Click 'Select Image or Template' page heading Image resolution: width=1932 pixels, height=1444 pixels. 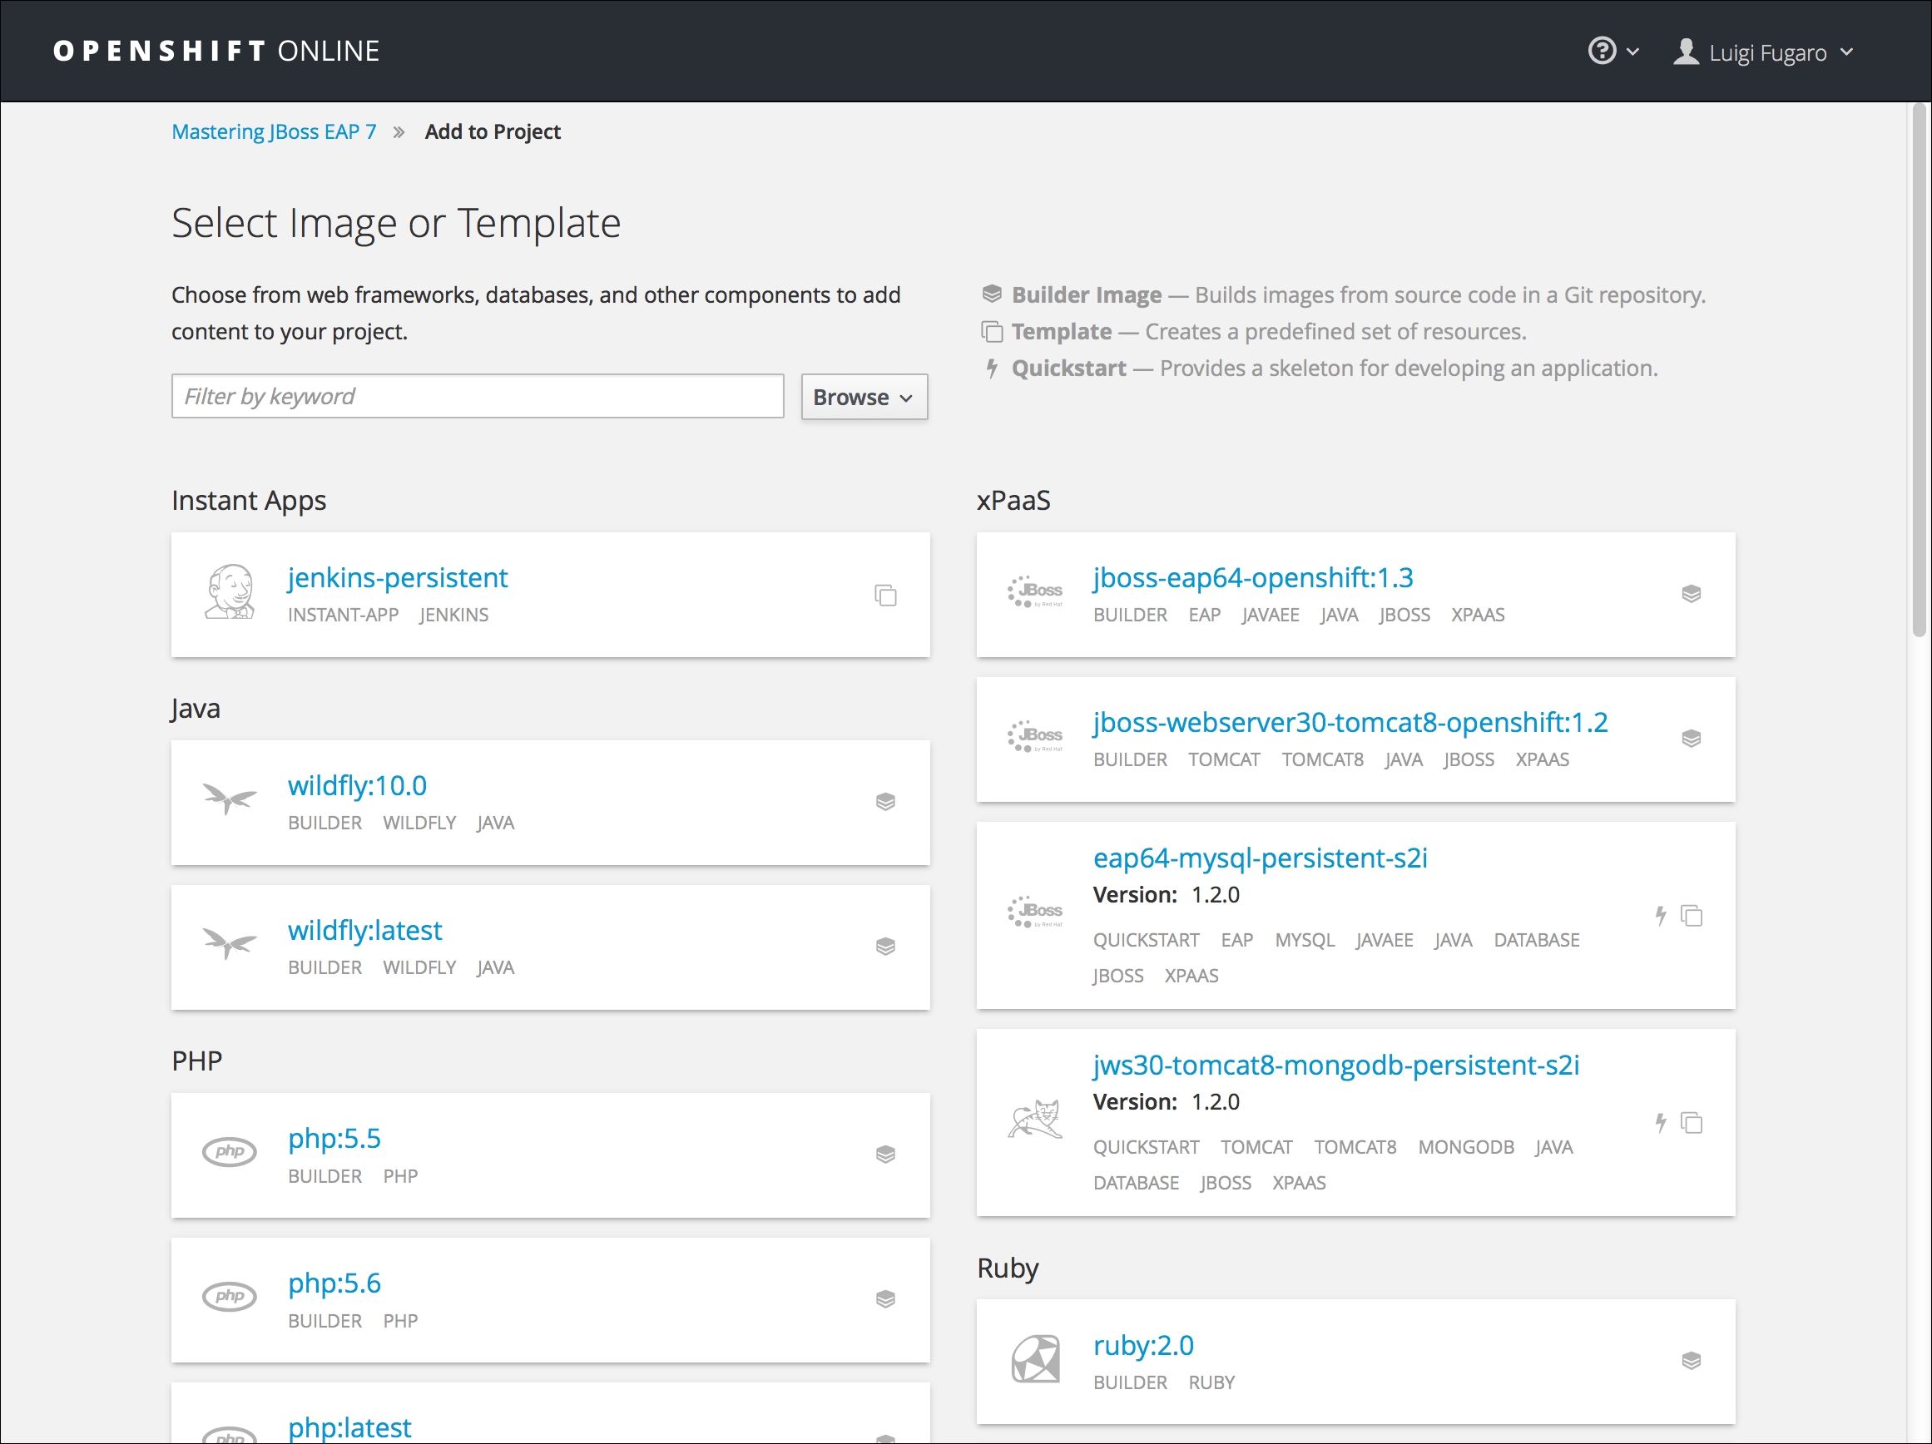[x=397, y=224]
